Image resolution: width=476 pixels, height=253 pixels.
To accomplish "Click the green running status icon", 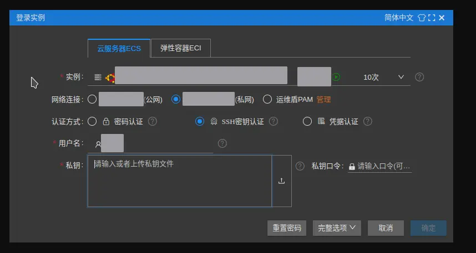I will [336, 77].
